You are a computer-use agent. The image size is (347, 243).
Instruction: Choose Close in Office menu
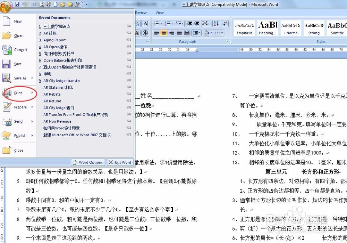(x=18, y=150)
